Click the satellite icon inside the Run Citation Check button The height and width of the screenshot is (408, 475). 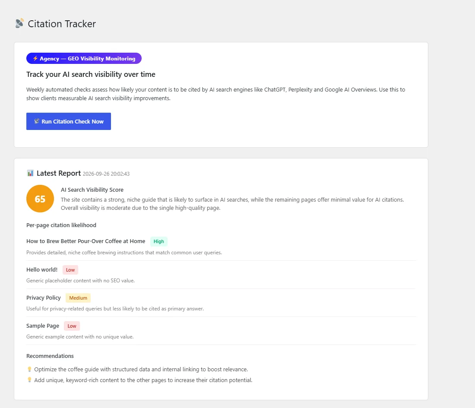point(37,121)
